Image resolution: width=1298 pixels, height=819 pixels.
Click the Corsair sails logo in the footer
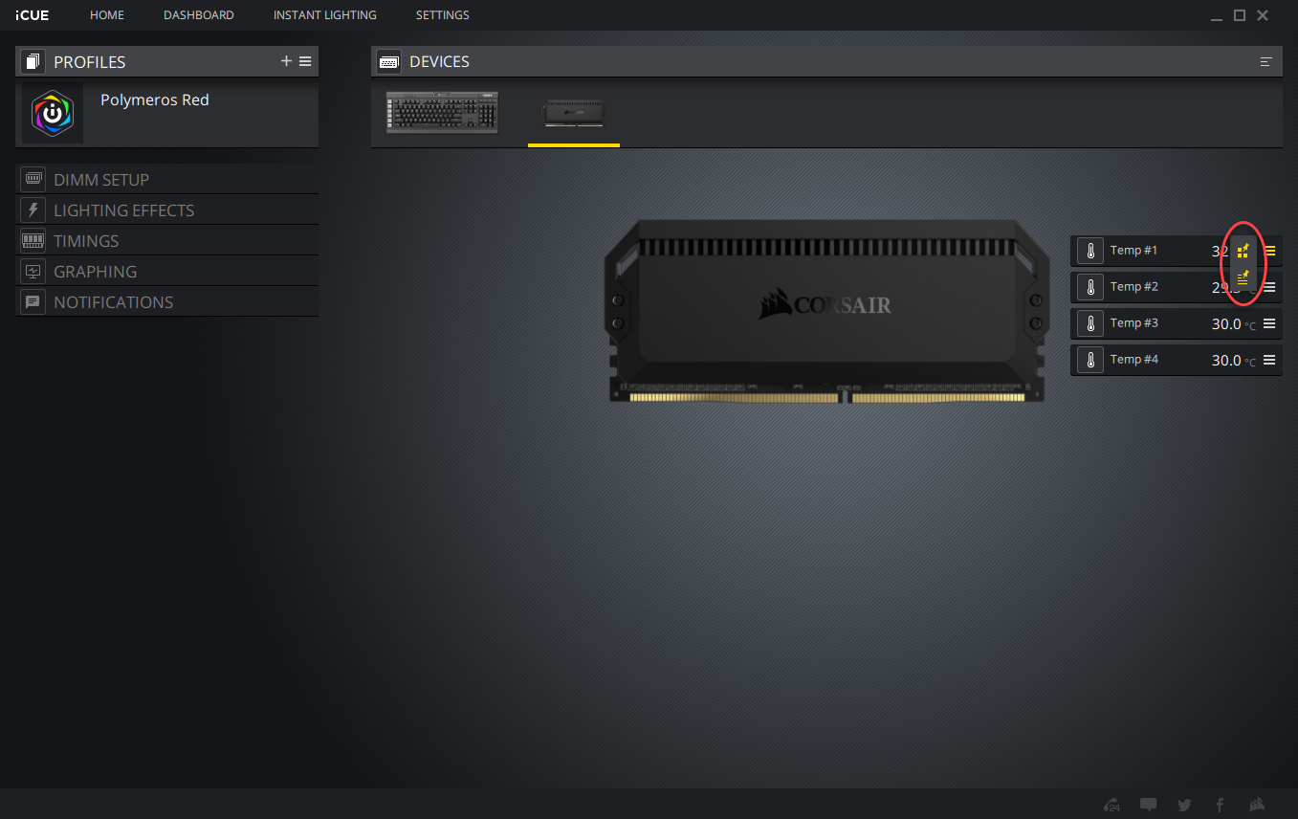pos(1257,805)
